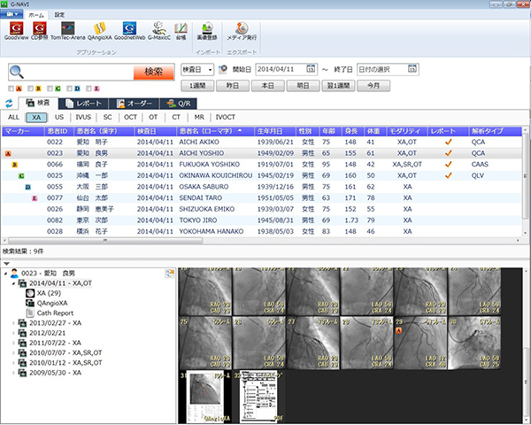The height and width of the screenshot is (425, 531).
Task: Tick the orange A marker checkbox
Action: point(12,89)
